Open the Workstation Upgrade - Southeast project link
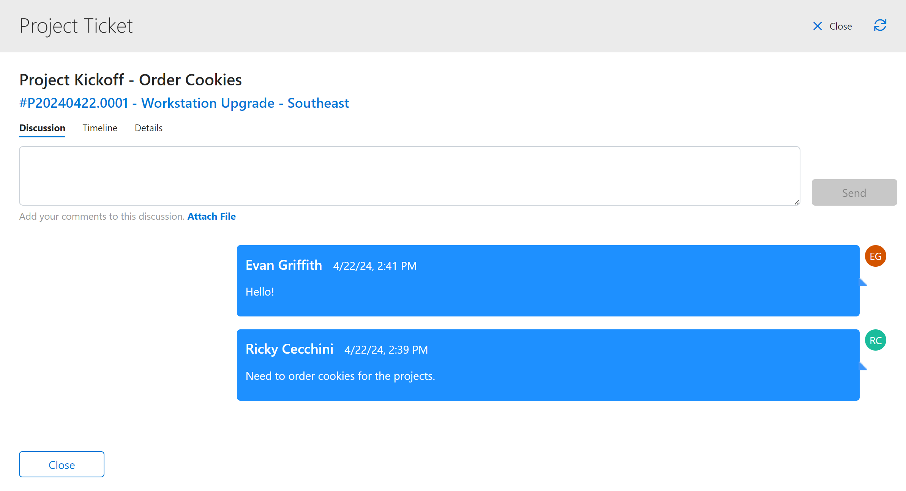Screen dimensions: 906x491 184,103
